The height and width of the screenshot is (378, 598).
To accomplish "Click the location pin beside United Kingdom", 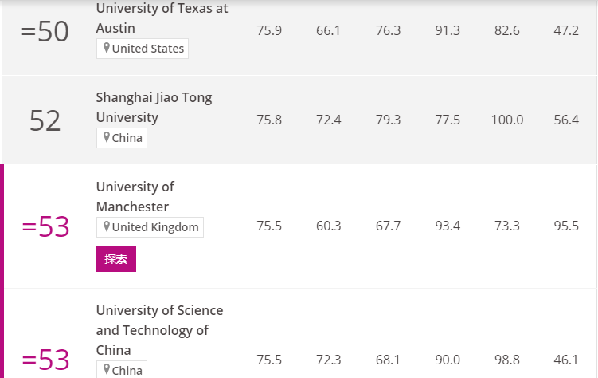I will pyautogui.click(x=107, y=226).
